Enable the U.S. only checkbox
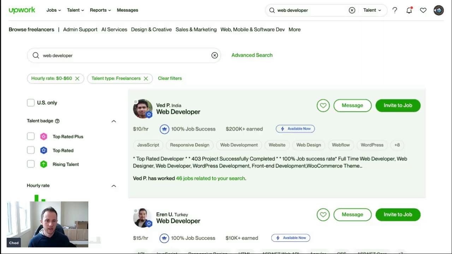 tap(31, 103)
